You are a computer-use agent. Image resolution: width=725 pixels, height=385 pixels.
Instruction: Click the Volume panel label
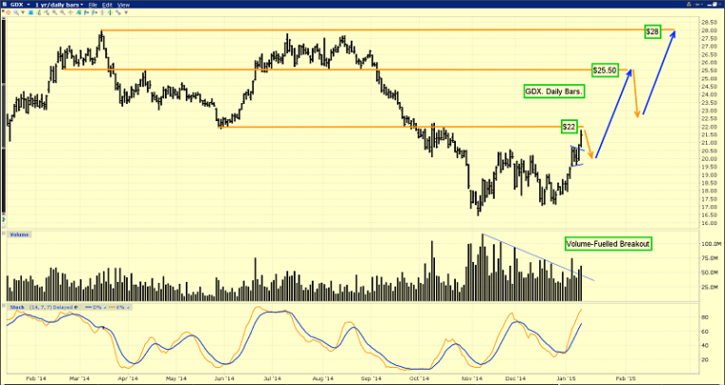click(19, 235)
